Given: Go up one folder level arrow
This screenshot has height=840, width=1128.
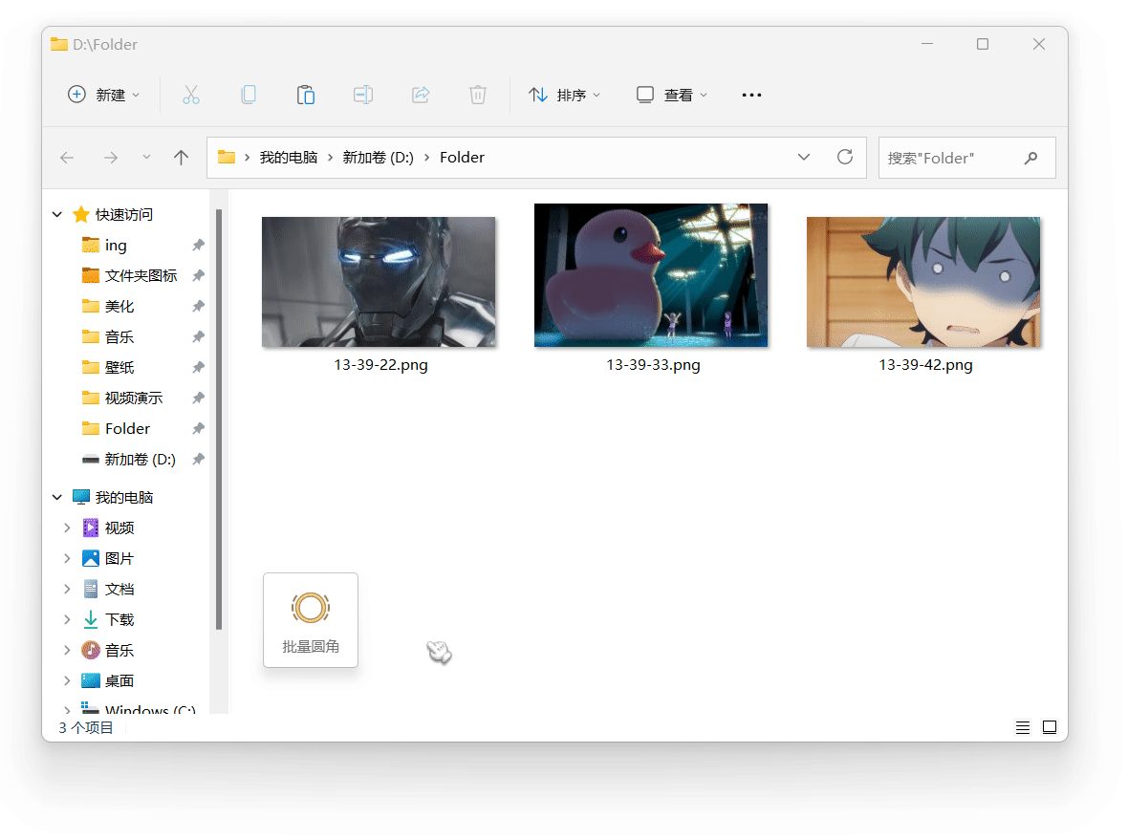Looking at the screenshot, I should (x=182, y=158).
